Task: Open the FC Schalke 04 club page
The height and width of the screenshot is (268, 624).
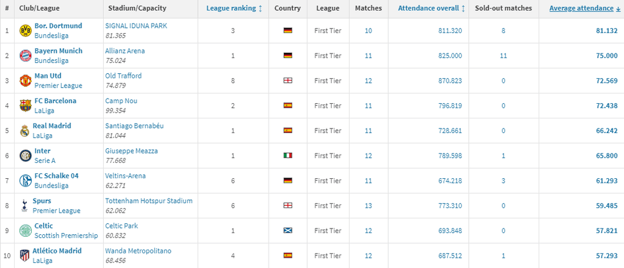Action: click(58, 176)
